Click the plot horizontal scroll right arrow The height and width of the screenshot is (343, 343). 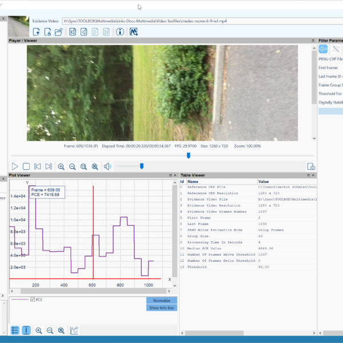169,291
